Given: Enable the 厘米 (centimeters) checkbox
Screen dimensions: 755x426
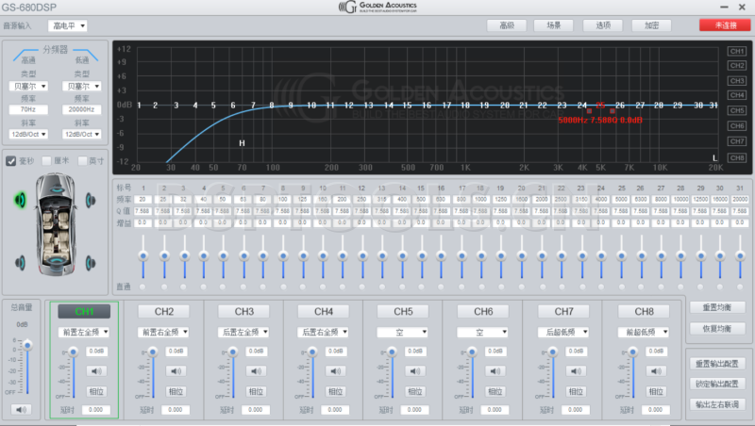Looking at the screenshot, I should pos(47,161).
